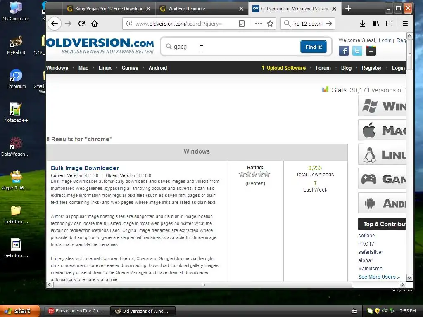This screenshot has height=317, width=423.
Task: Show site information icon in address bar
Action: (x=129, y=24)
